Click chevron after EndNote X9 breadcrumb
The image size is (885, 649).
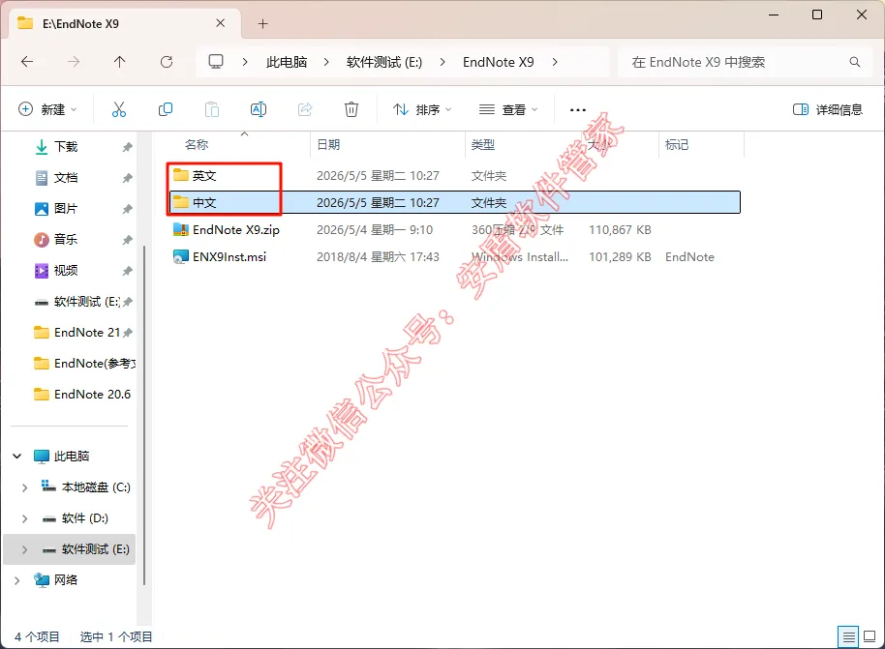point(555,62)
